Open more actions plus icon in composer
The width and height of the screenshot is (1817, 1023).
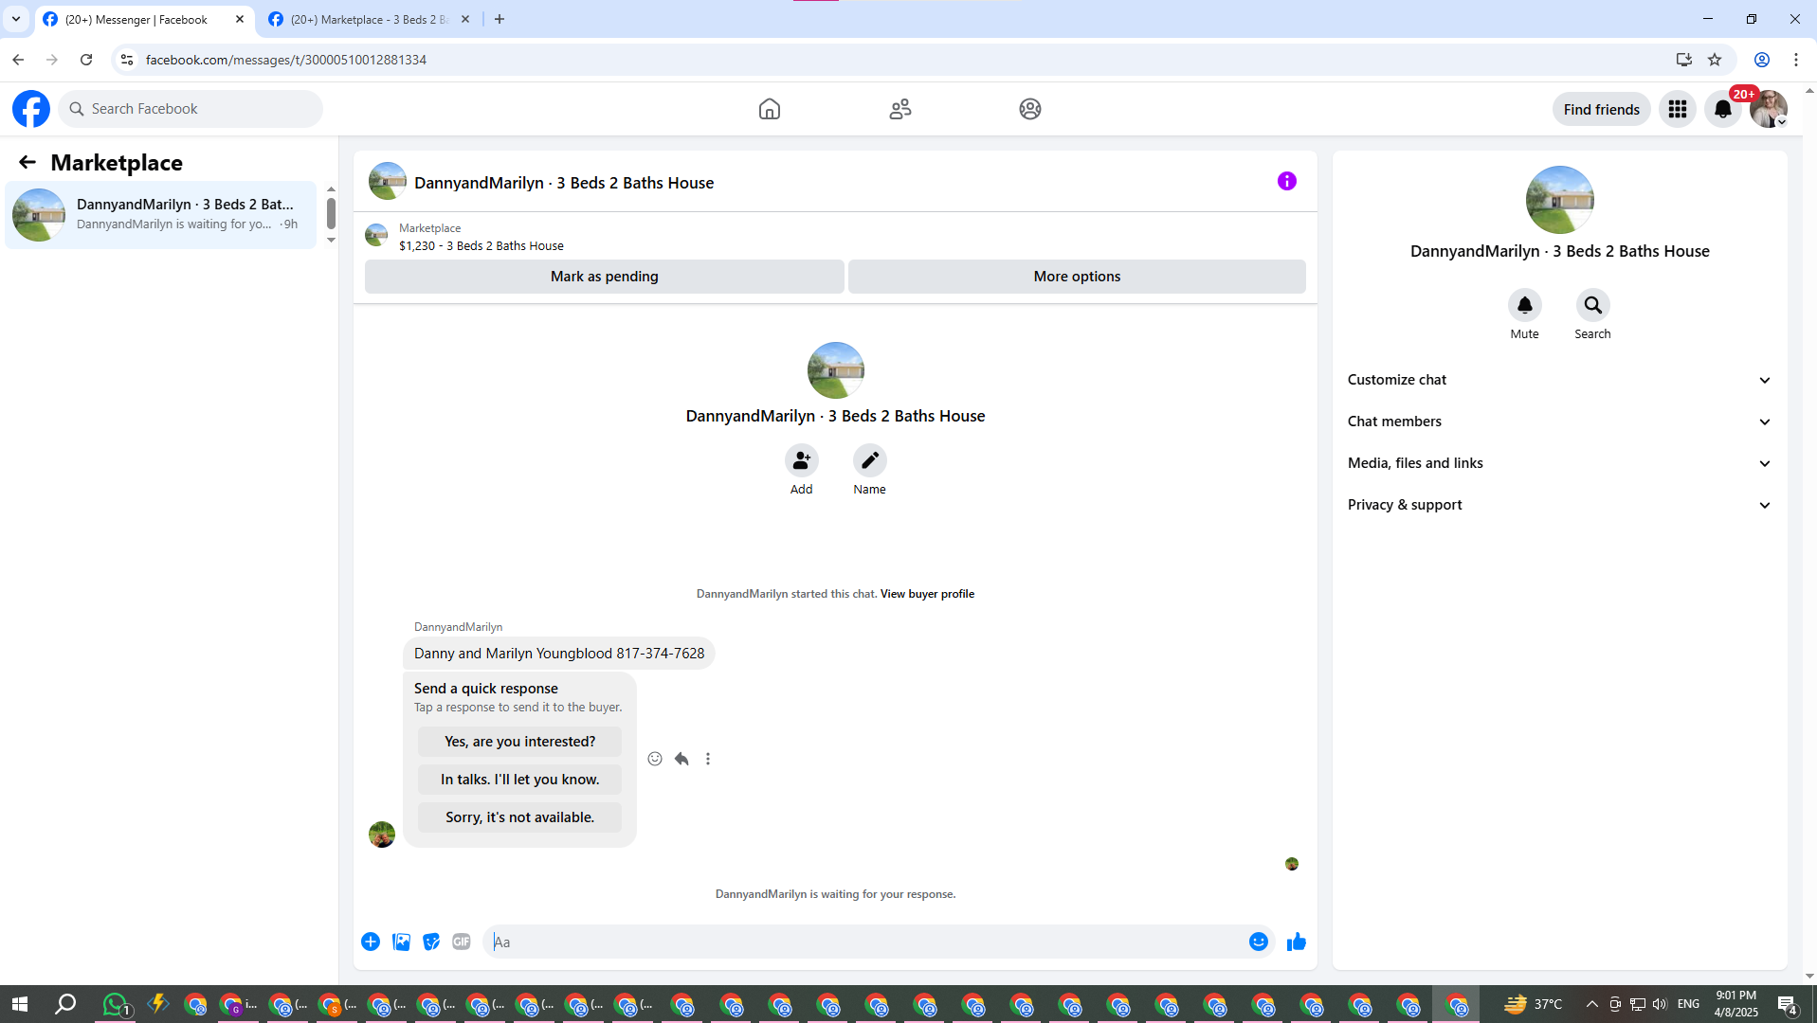click(x=371, y=942)
